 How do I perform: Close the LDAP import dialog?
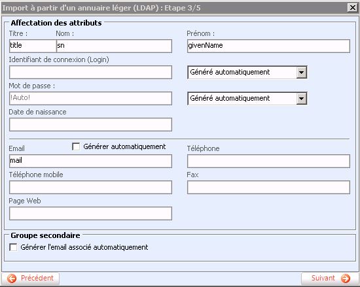[352, 8]
